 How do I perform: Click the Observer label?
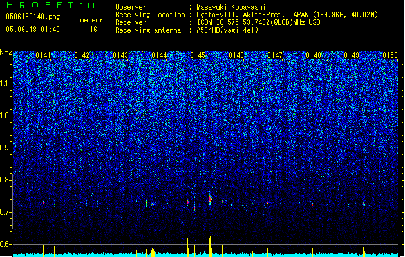click(x=131, y=7)
